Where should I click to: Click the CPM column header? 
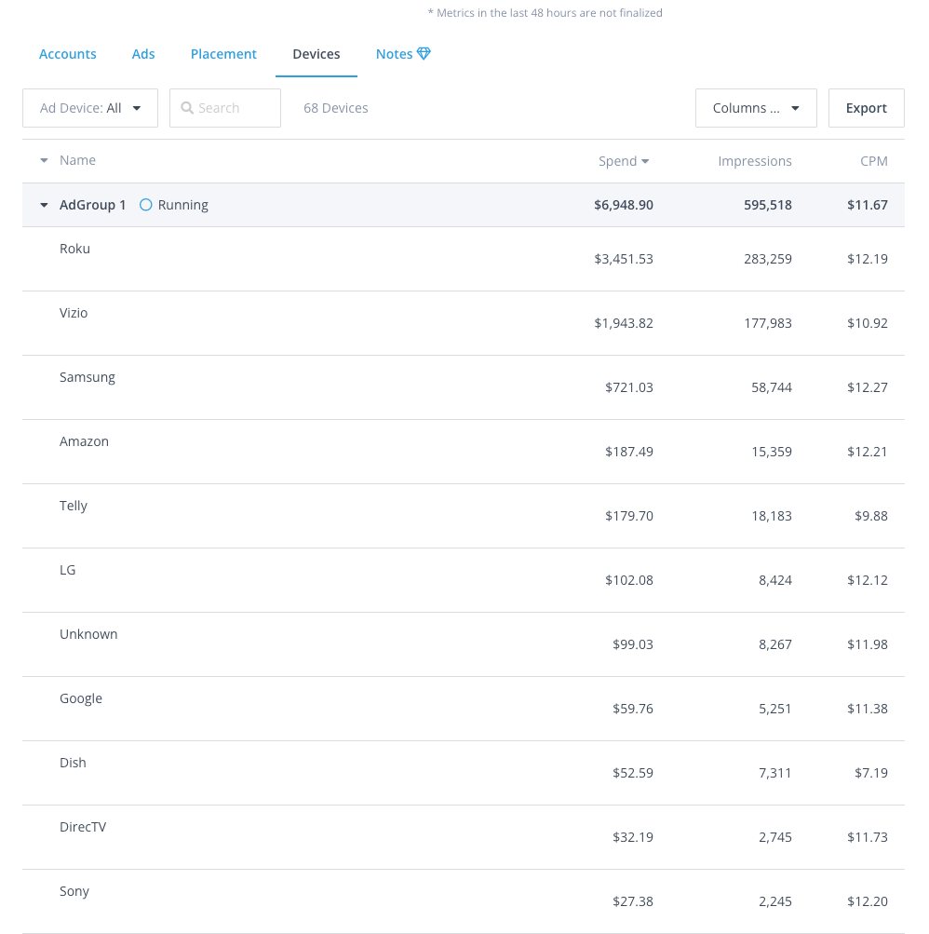pos(873,161)
